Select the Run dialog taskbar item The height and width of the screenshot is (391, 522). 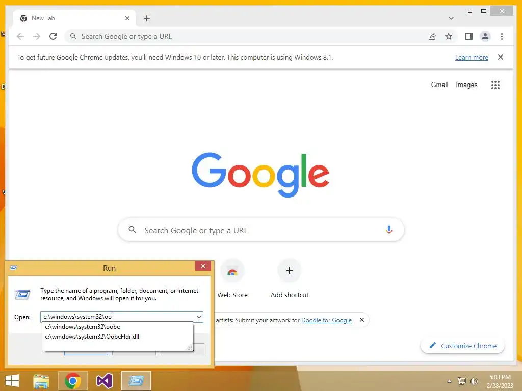136,381
